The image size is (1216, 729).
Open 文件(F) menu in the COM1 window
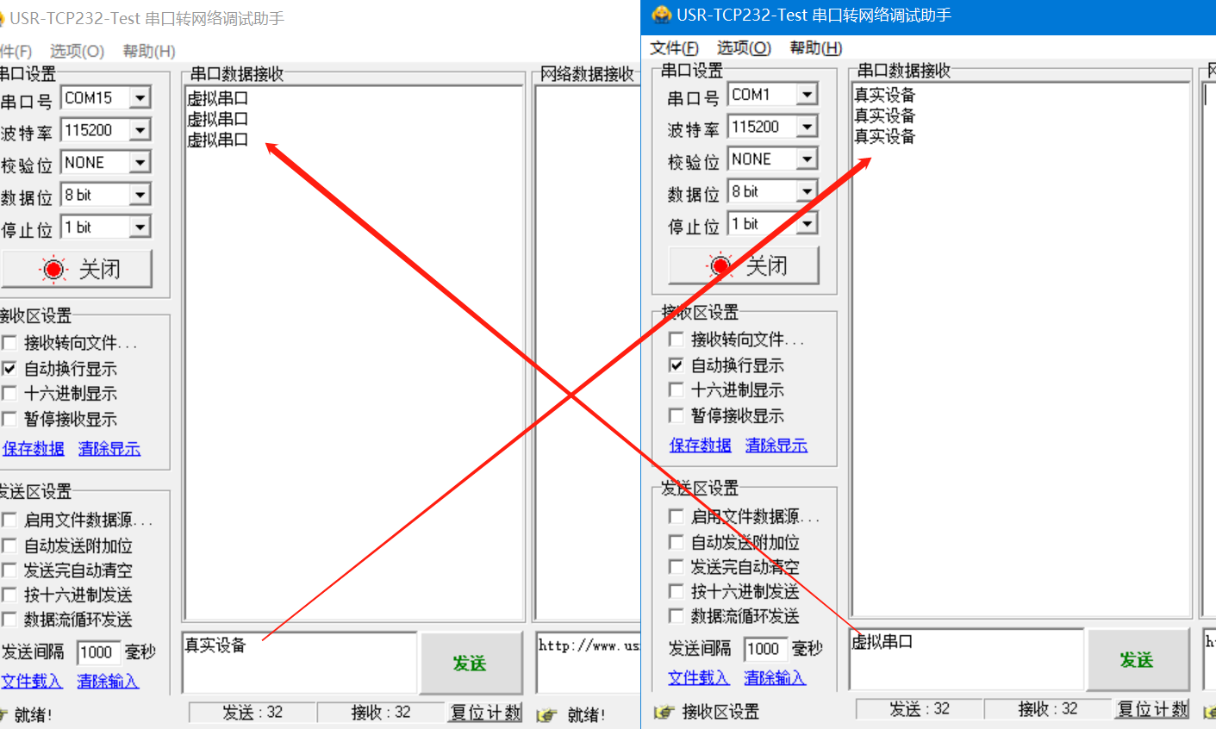pos(674,48)
